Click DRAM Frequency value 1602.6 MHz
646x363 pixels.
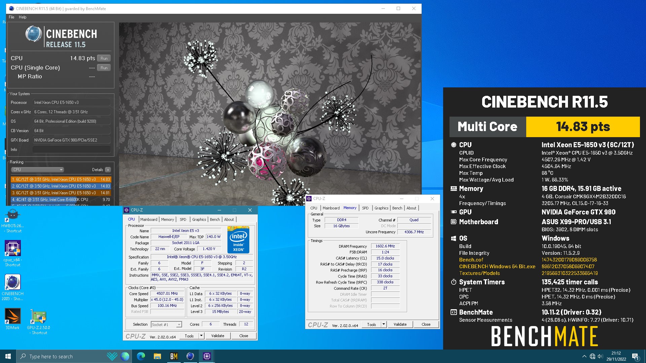pyautogui.click(x=385, y=246)
